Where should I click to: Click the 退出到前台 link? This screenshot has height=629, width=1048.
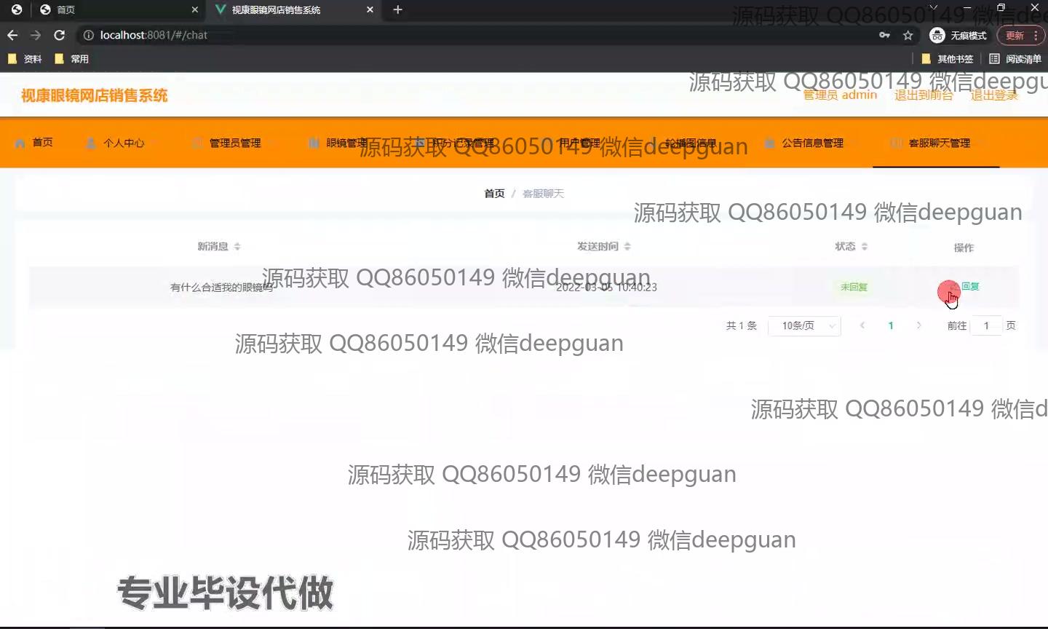[x=924, y=95]
